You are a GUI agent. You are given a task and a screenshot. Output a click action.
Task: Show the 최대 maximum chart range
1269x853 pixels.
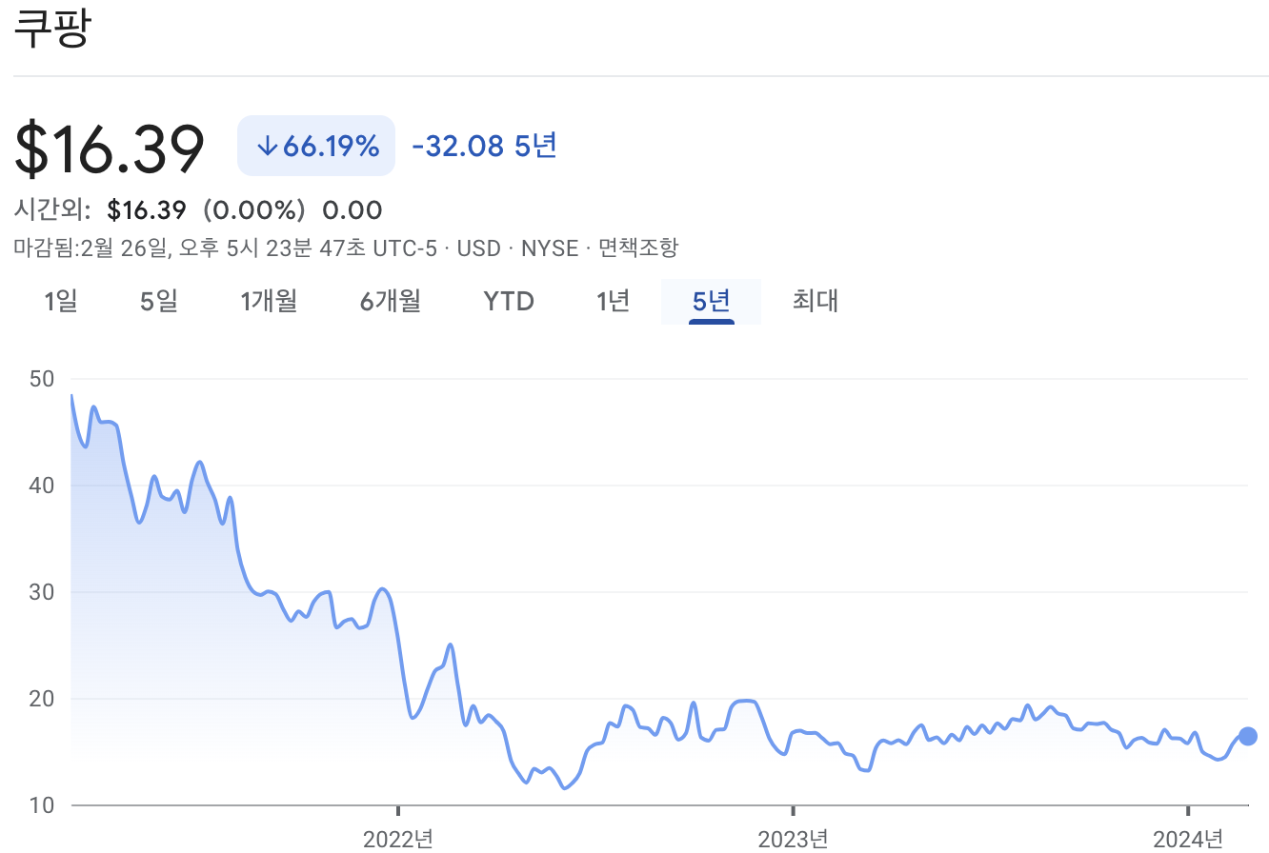click(x=815, y=301)
